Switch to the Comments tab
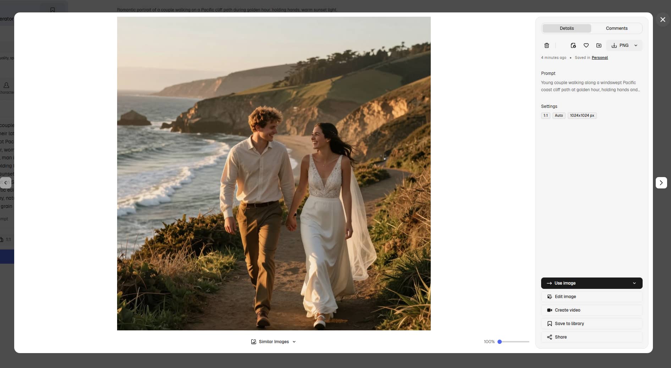Screen dimensions: 671x368 617,28
